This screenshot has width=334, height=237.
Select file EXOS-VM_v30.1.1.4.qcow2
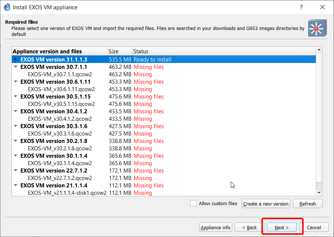[x=60, y=163]
